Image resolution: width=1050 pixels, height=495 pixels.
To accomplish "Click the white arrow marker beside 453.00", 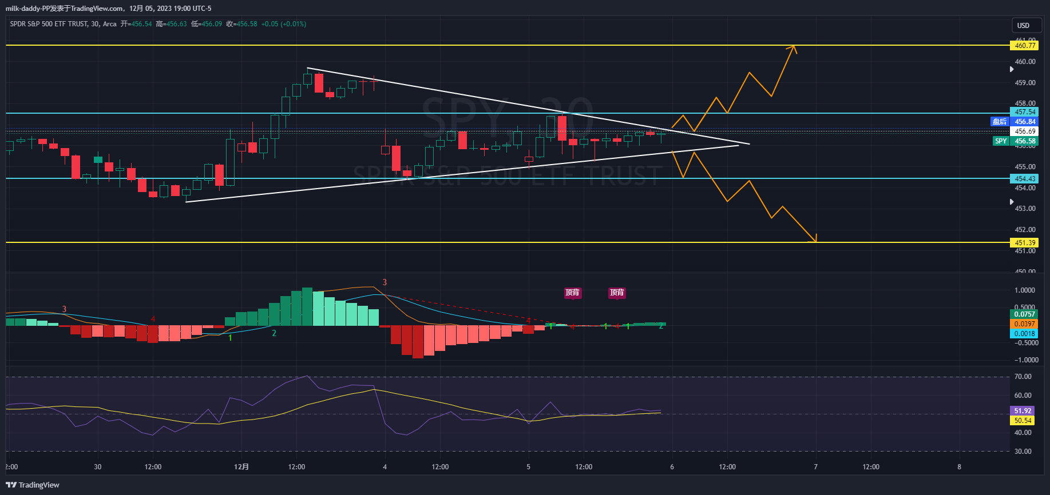I will tap(1012, 202).
